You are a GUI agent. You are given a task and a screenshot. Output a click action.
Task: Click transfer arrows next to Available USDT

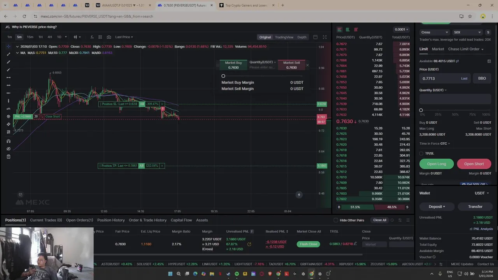click(457, 61)
